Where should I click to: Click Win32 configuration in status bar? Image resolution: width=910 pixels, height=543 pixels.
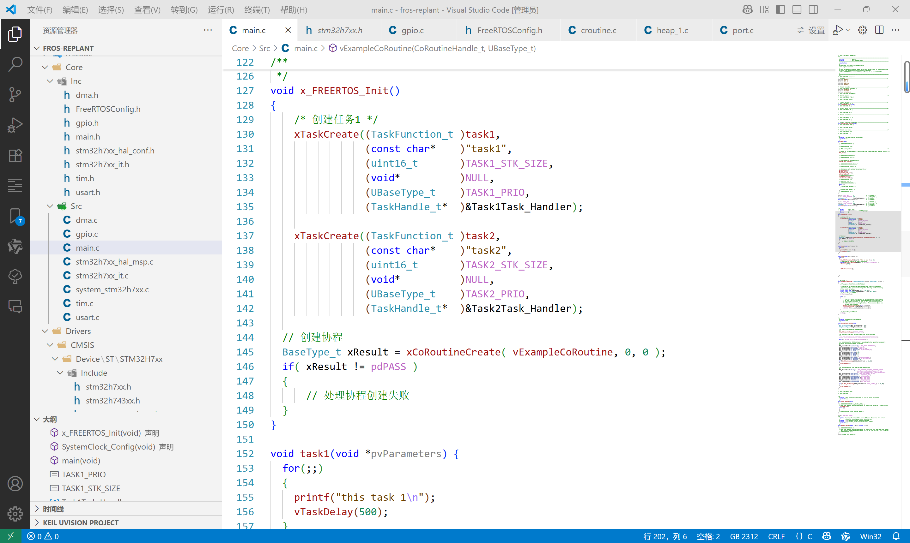coord(871,536)
